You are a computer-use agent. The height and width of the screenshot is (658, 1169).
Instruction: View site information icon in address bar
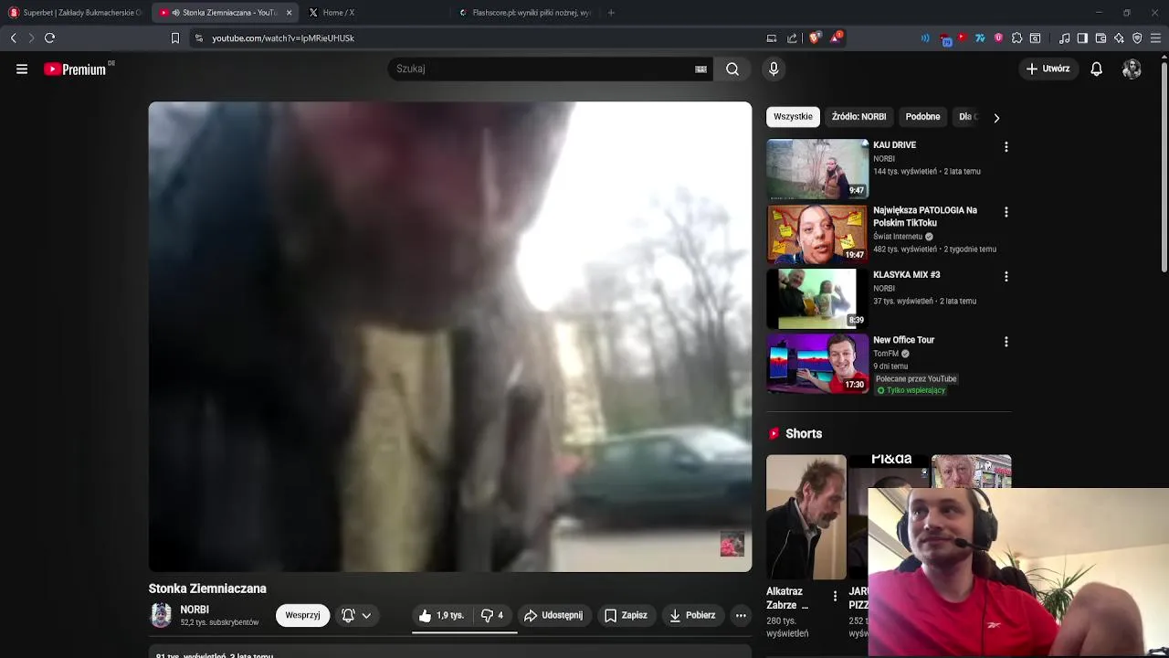point(199,38)
